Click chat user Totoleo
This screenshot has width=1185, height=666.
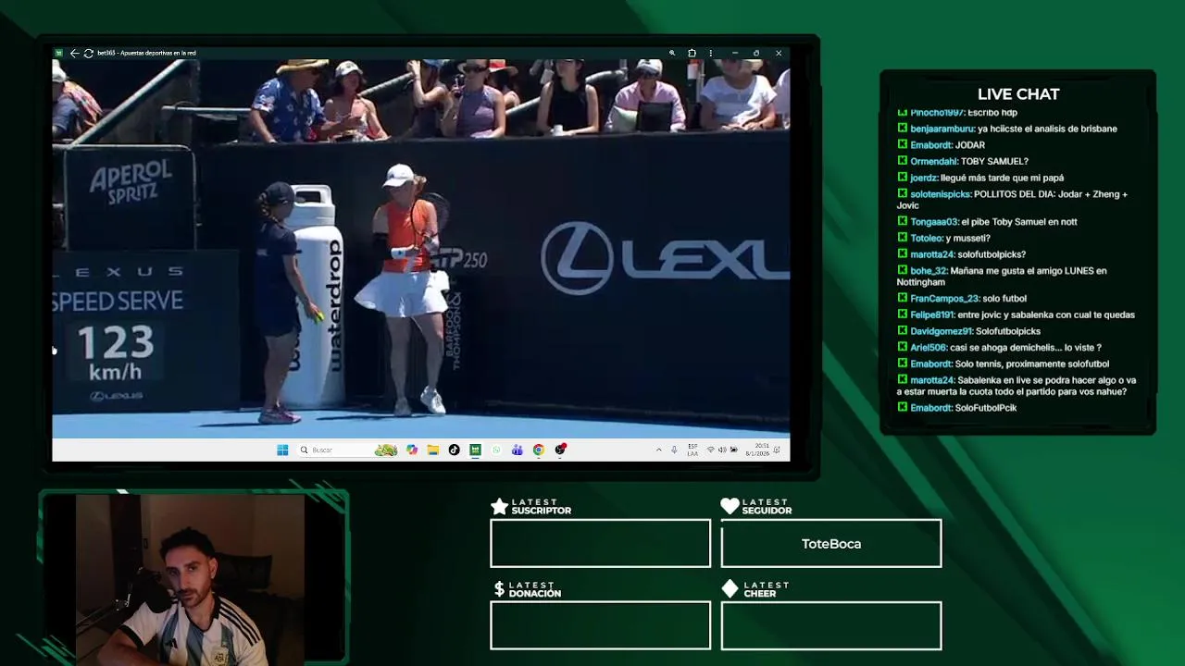pyautogui.click(x=926, y=238)
